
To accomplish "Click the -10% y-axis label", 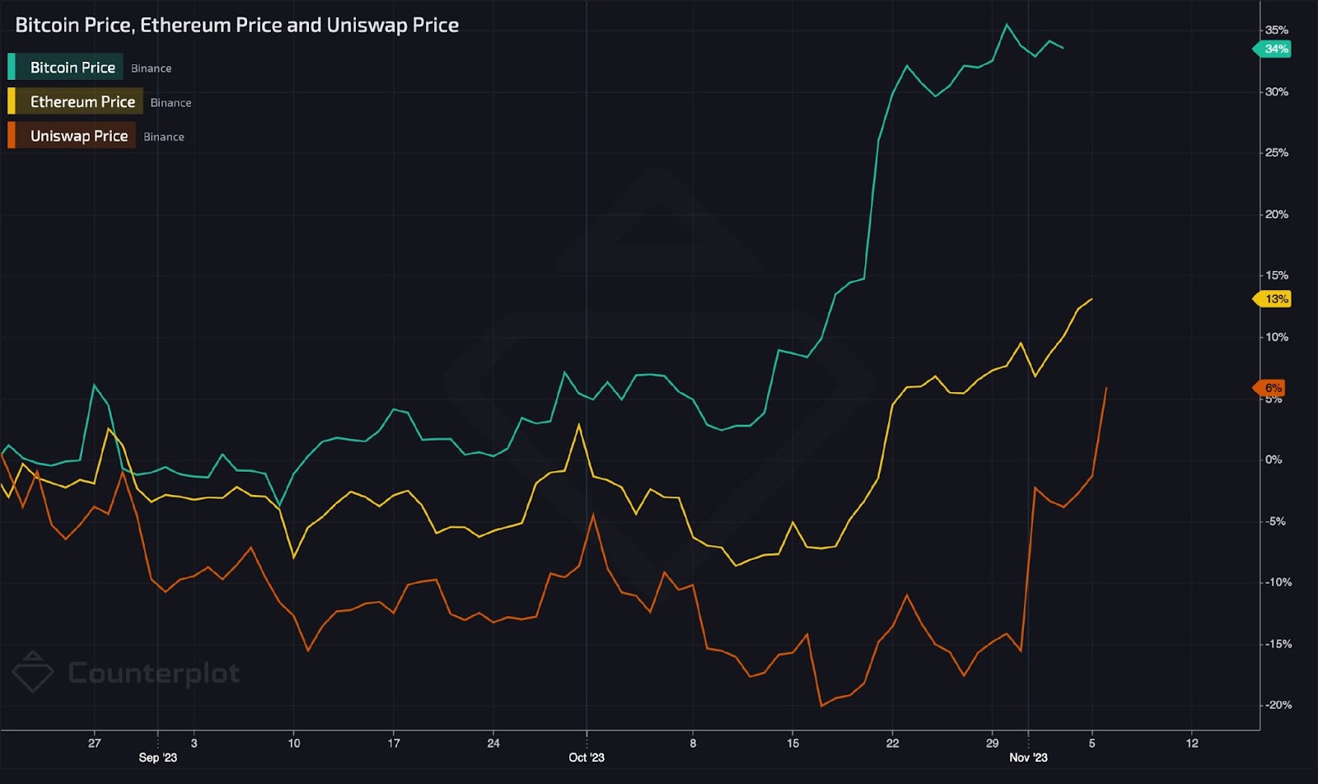I will [x=1278, y=582].
